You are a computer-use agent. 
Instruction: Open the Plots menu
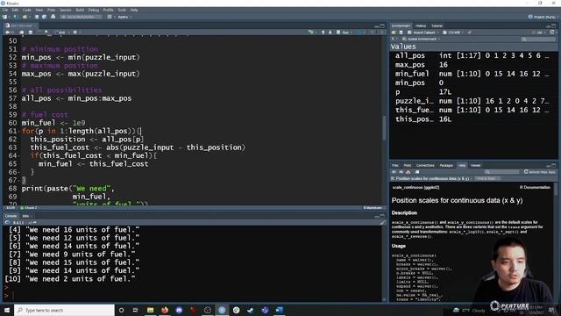51,10
